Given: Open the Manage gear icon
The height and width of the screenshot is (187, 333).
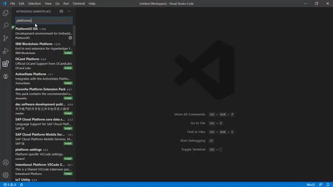Looking at the screenshot, I should (6, 175).
